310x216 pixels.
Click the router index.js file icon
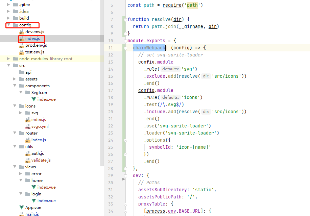pyautogui.click(x=28, y=140)
